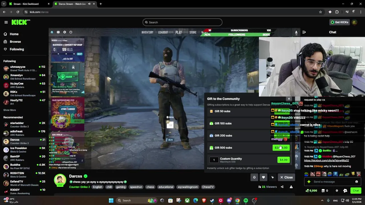Collapse chat panel arrow icon
Screen dimensions: 365x205
pyautogui.click(x=304, y=32)
